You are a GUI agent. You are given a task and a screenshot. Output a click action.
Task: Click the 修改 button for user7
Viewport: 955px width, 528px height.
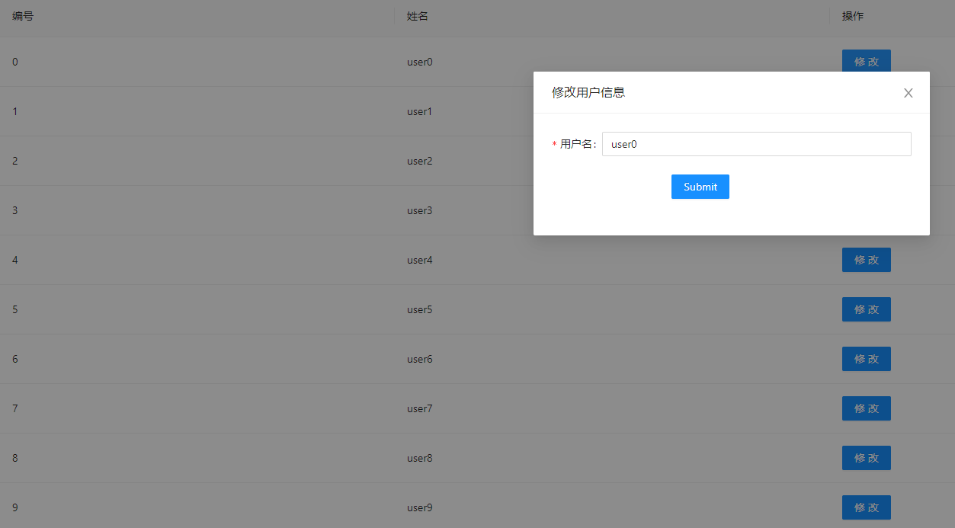pos(866,408)
